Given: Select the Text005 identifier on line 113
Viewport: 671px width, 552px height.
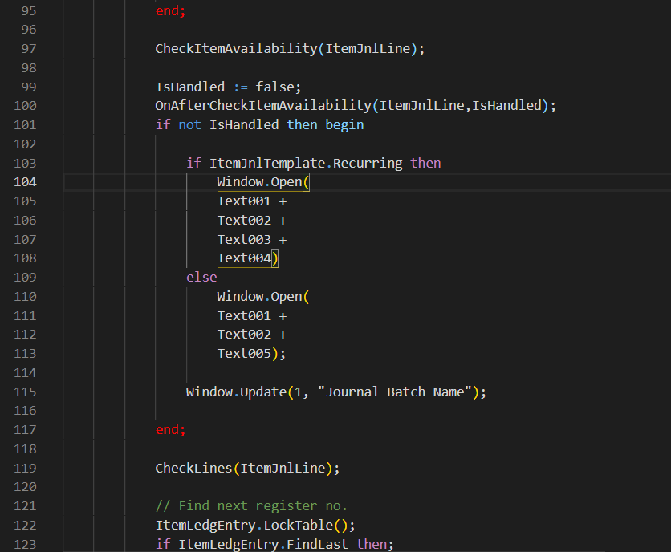Looking at the screenshot, I should 242,353.
